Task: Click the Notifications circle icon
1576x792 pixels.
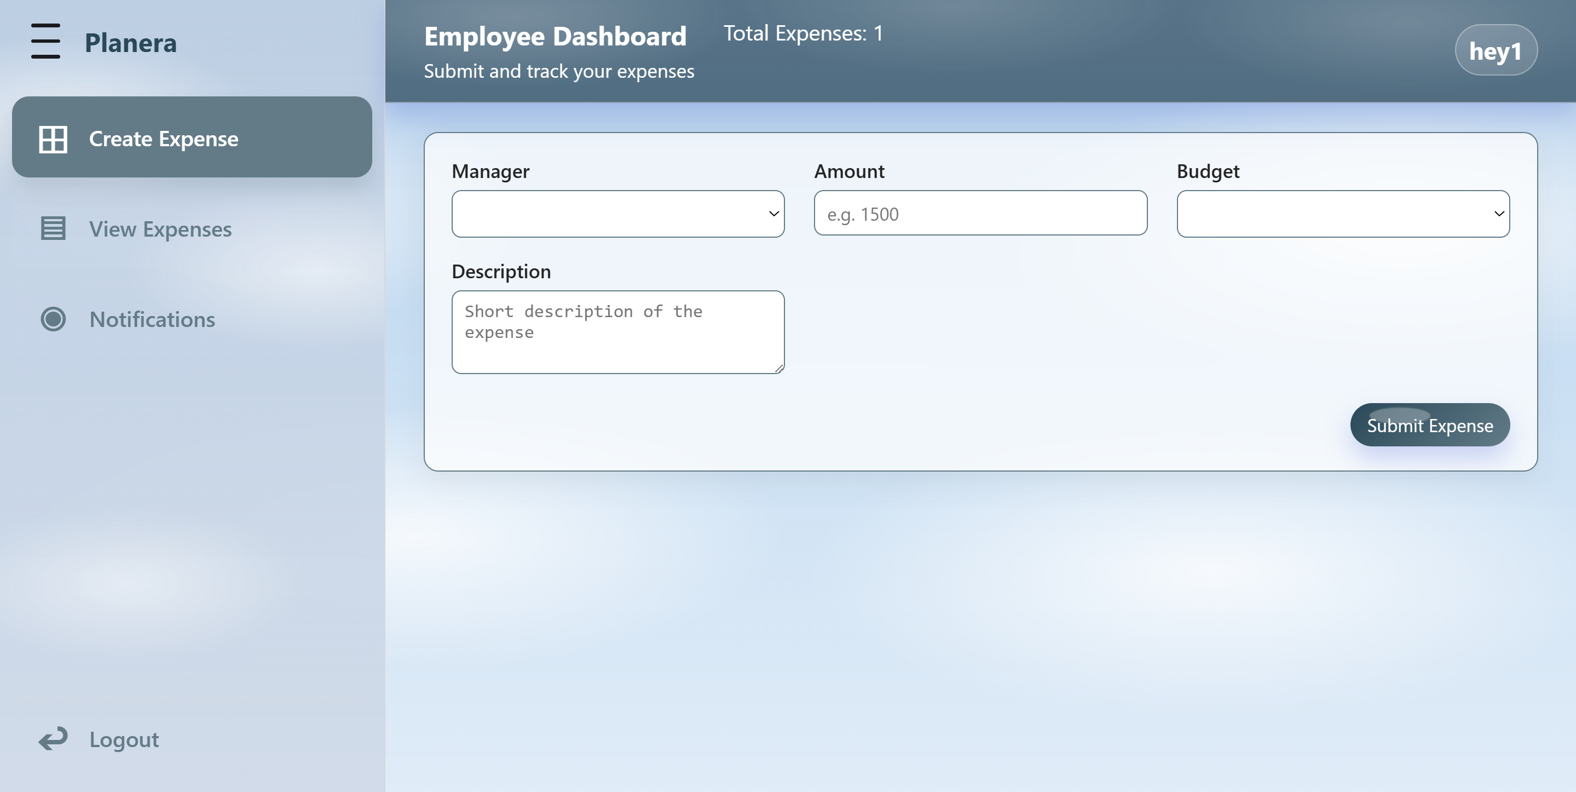Action: (53, 319)
